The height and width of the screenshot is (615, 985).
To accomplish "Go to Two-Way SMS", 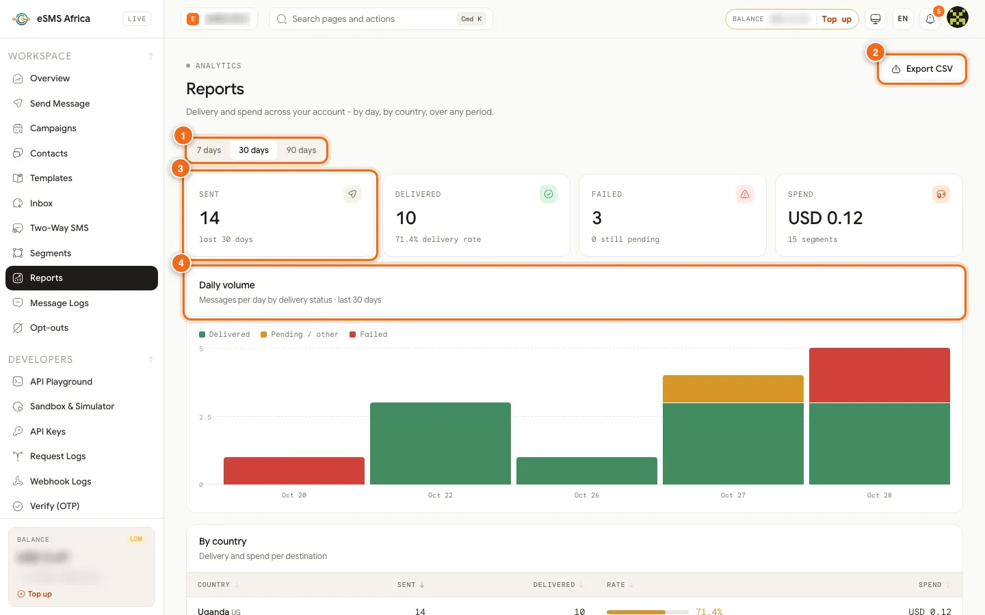I will pos(81,228).
